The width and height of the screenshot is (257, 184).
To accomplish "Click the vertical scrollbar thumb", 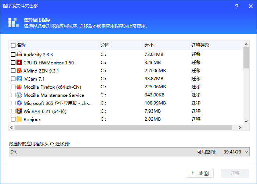I will tap(246, 58).
